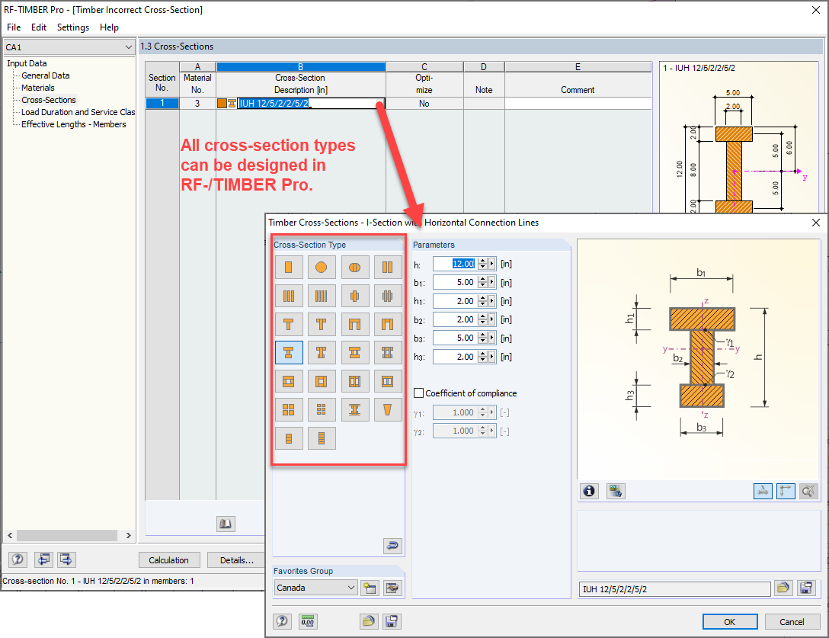The image size is (829, 638).
Task: Pick the four-square grid section type
Action: point(289,409)
